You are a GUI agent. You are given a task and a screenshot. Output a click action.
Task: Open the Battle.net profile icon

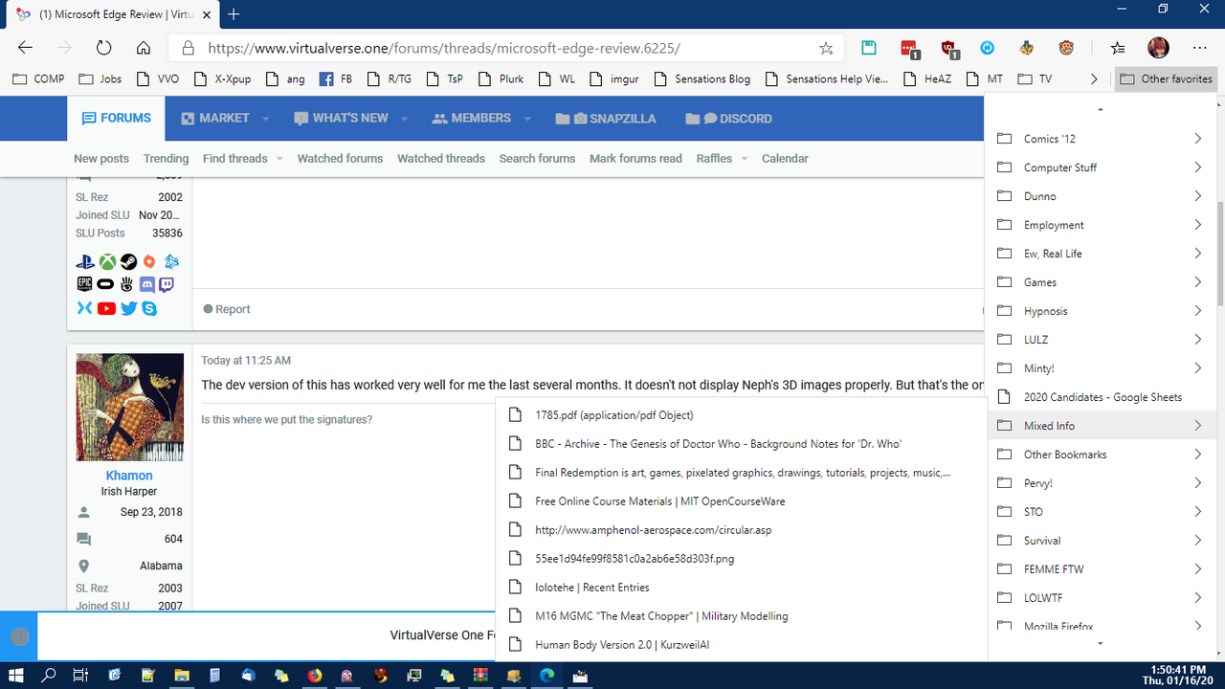point(170,261)
